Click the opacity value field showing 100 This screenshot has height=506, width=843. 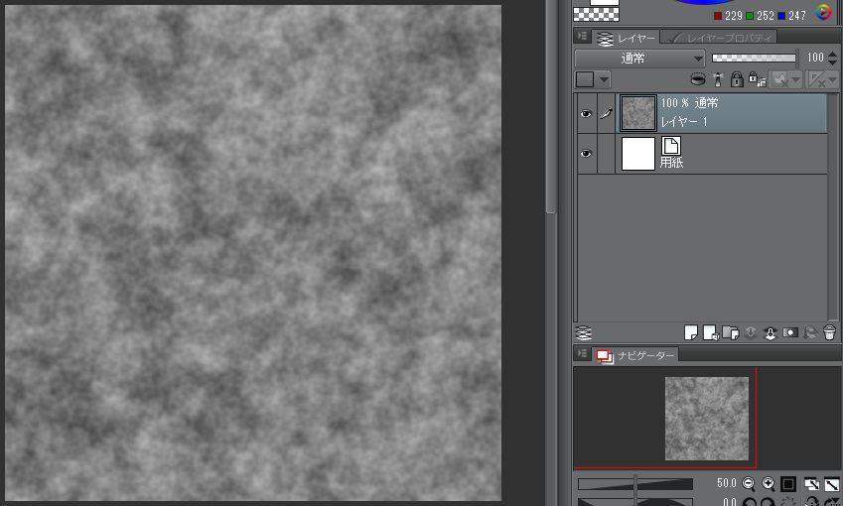tap(815, 58)
